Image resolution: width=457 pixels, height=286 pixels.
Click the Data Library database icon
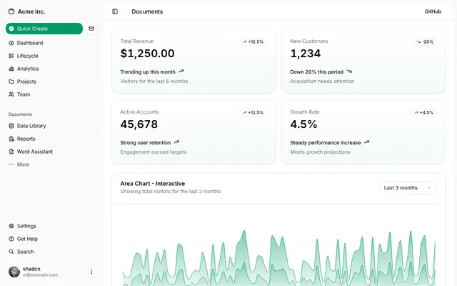(11, 126)
